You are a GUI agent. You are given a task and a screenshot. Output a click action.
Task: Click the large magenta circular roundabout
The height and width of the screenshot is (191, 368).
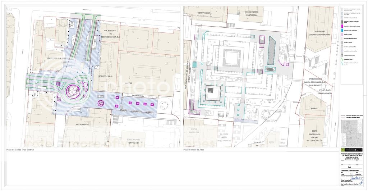tap(74, 90)
